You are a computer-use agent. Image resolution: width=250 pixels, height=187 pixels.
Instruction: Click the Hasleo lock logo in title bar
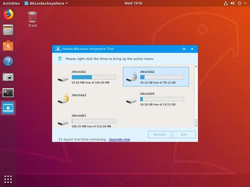click(58, 49)
